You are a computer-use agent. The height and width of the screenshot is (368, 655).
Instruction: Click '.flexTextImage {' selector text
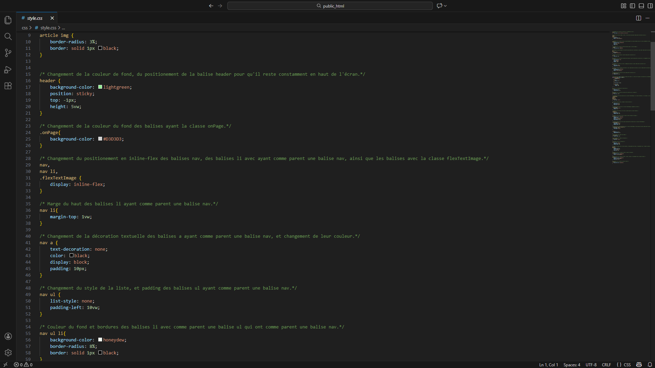tap(61, 178)
